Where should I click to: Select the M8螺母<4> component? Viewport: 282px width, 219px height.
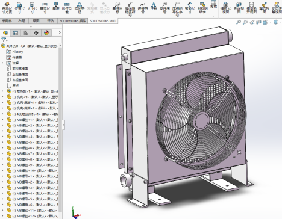[33, 193]
